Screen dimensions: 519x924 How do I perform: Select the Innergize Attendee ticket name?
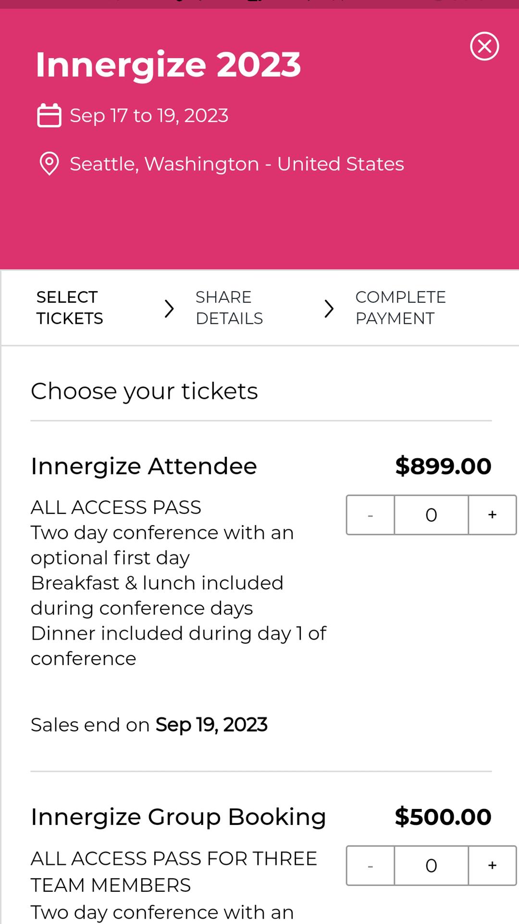(144, 466)
